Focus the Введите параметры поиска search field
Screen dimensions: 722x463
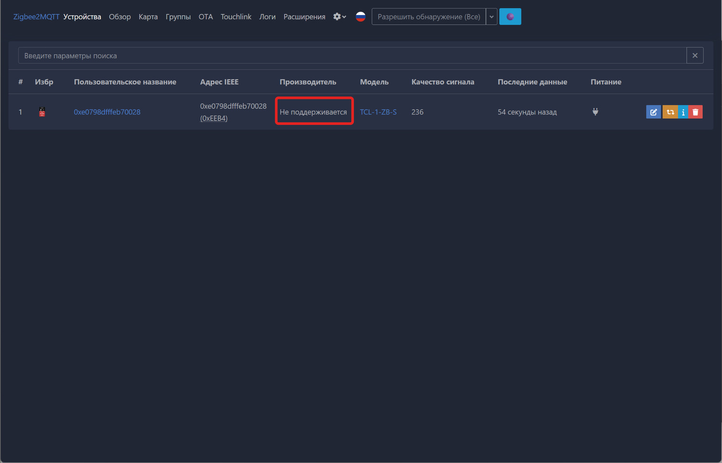351,56
